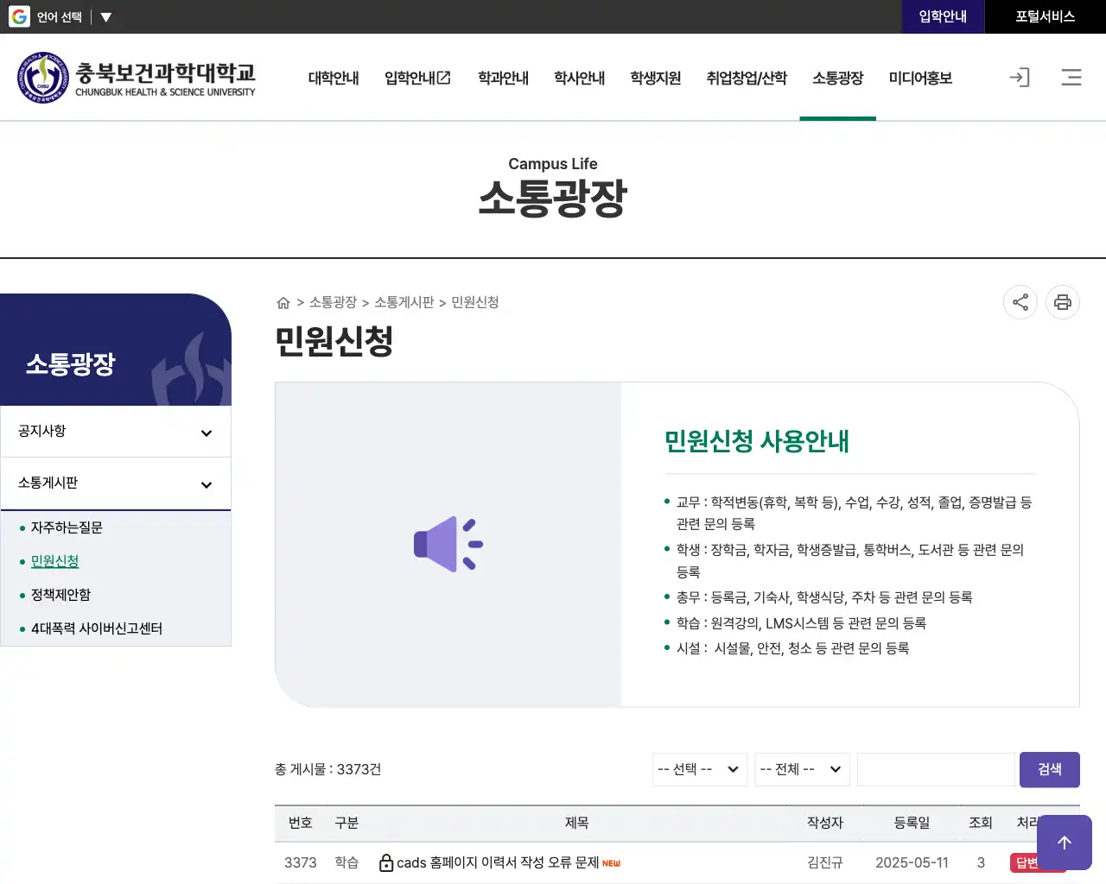Click the external link icon beside 입학안내

coord(444,78)
